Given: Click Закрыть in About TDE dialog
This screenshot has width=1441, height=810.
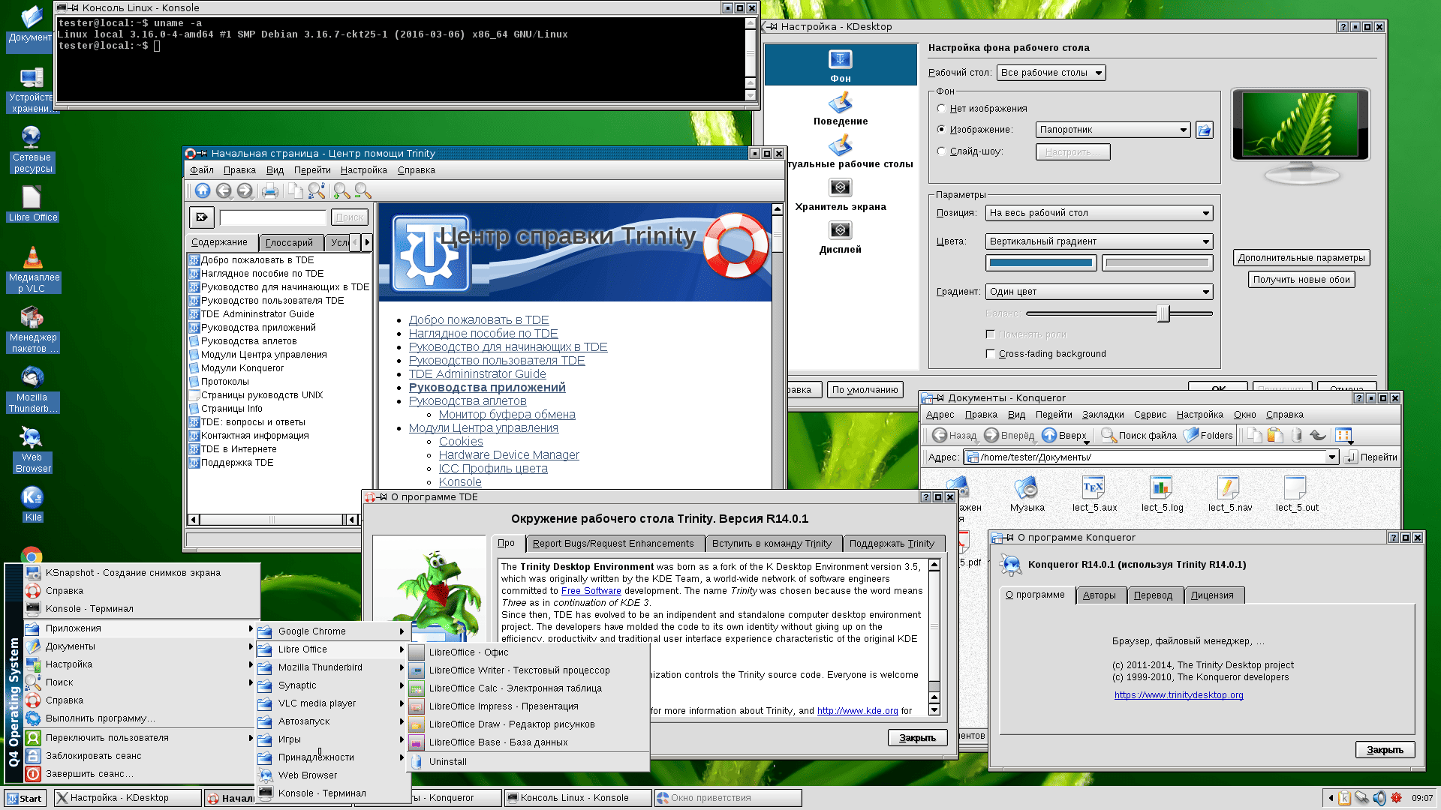Looking at the screenshot, I should (x=917, y=738).
